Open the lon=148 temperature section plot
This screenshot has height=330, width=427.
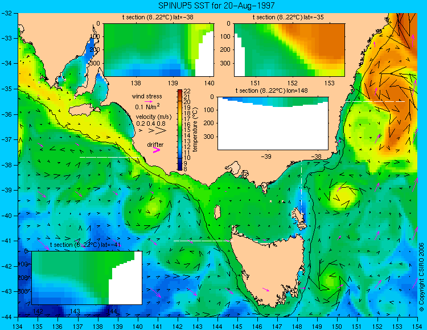pos(273,123)
